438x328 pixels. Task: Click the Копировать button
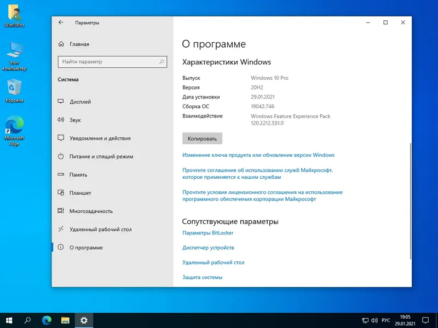click(x=202, y=138)
